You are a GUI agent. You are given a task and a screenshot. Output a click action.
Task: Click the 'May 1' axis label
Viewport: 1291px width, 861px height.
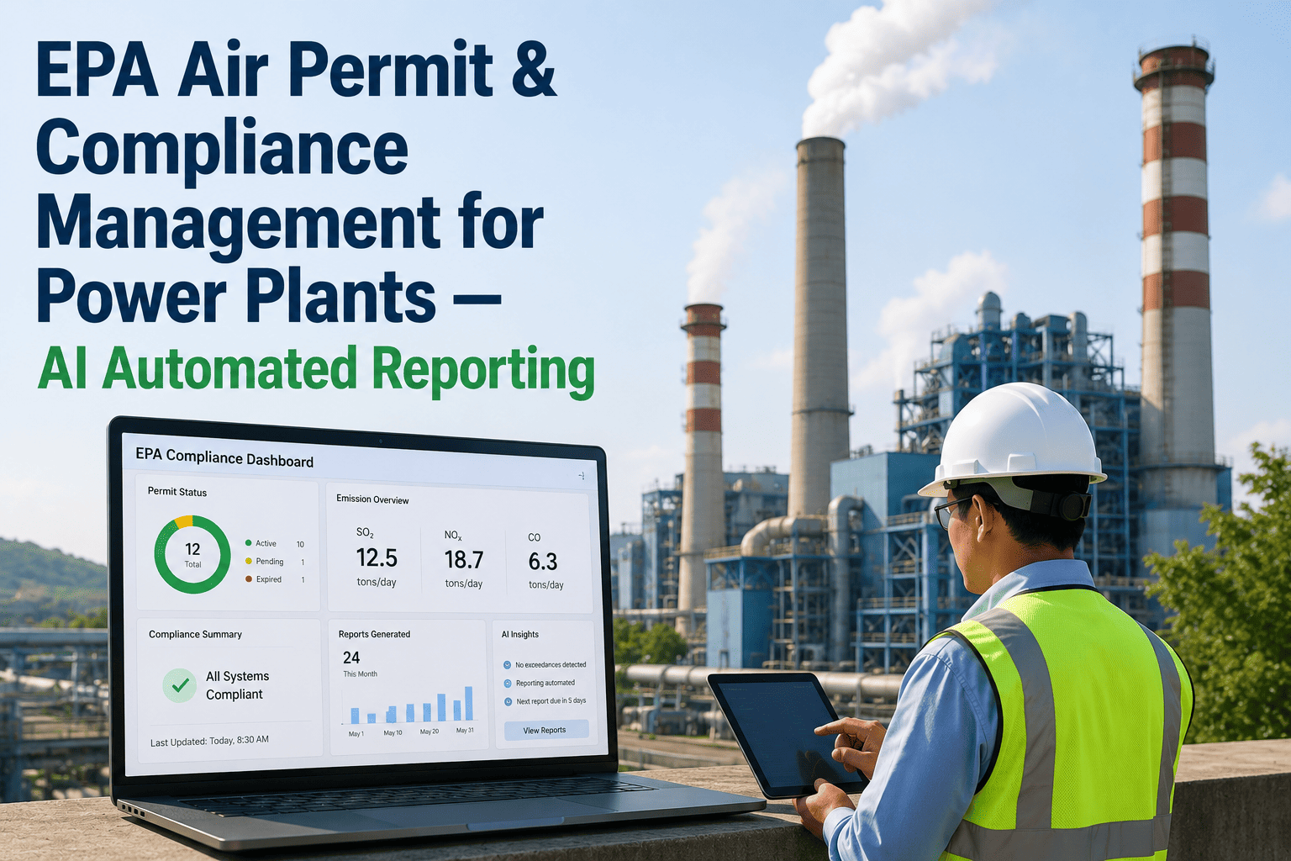pos(356,734)
